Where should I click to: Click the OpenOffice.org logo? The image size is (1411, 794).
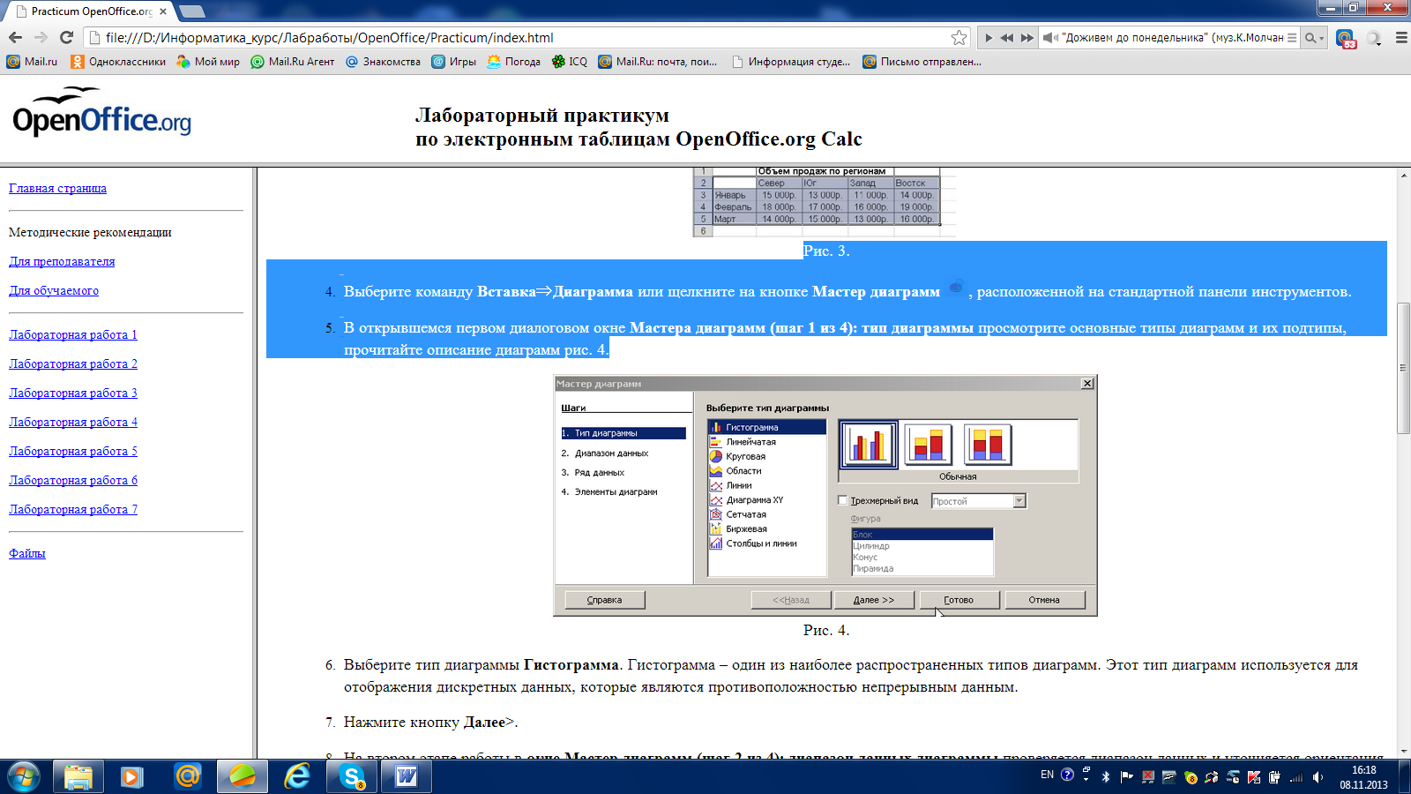101,112
